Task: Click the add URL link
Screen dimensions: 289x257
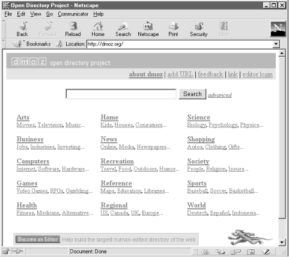Action: click(180, 74)
